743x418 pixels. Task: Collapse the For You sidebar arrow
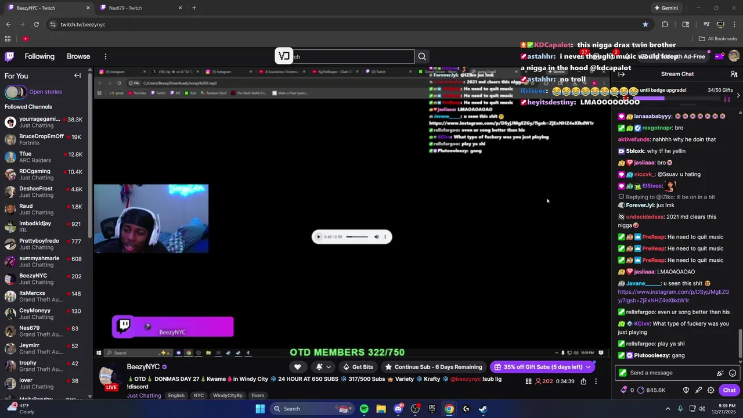(x=77, y=75)
